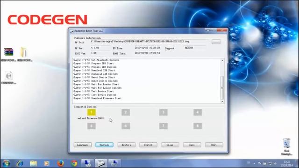Select the disc image file desktop icon

click(8, 78)
